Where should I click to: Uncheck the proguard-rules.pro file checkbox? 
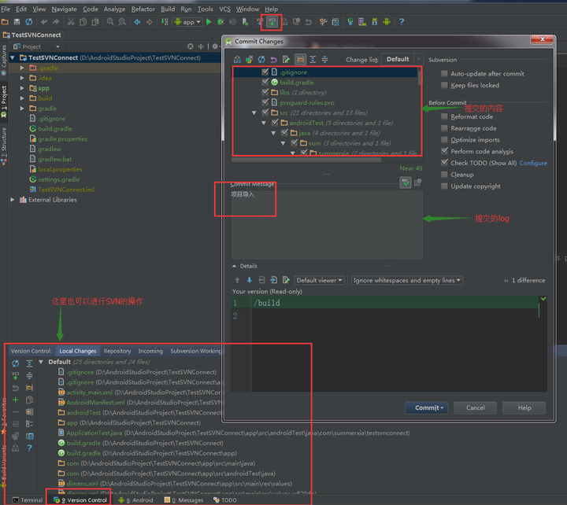coord(265,102)
